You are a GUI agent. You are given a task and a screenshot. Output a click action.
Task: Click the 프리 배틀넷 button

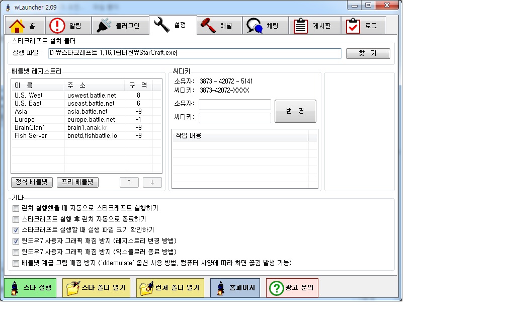click(x=77, y=182)
